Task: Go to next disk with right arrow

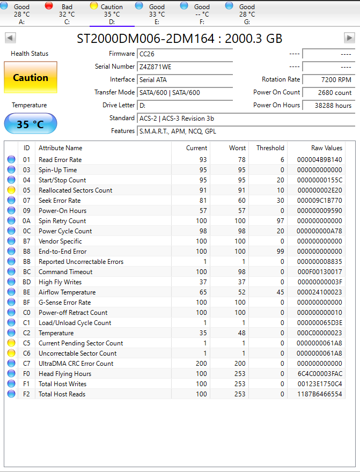Action: (x=349, y=38)
